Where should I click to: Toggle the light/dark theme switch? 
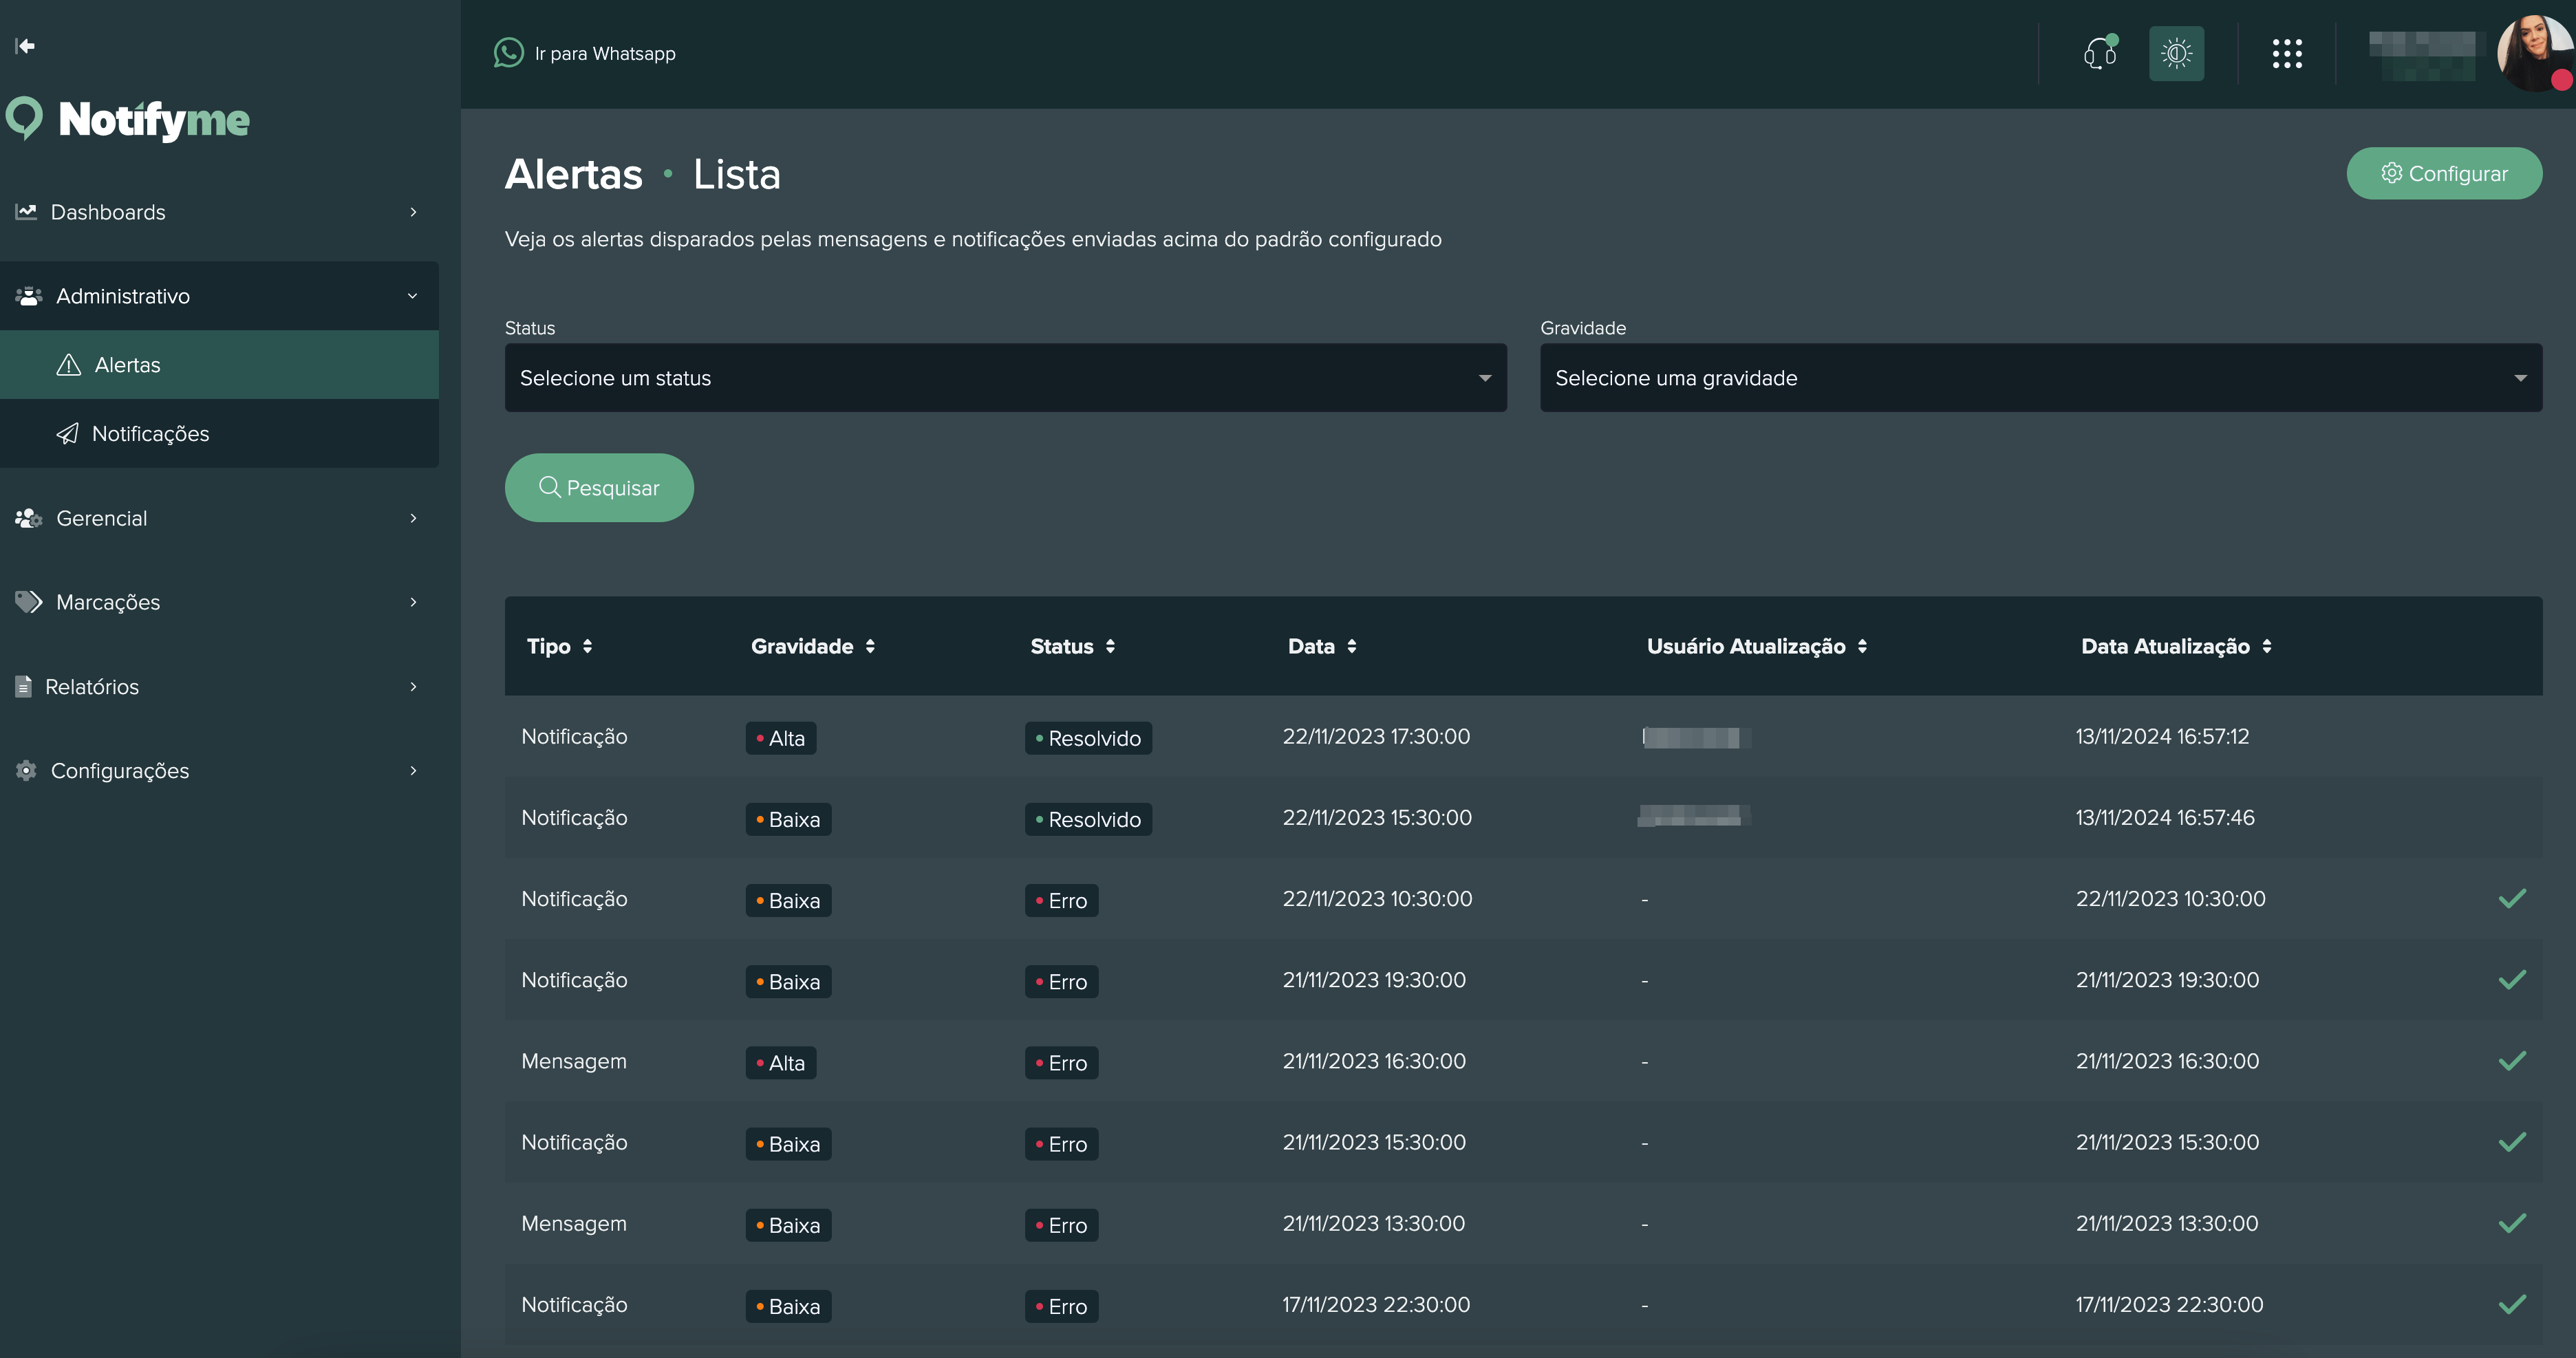2176,53
